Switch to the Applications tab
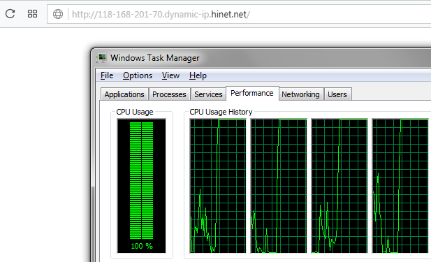This screenshot has height=262, width=431. pyautogui.click(x=124, y=94)
